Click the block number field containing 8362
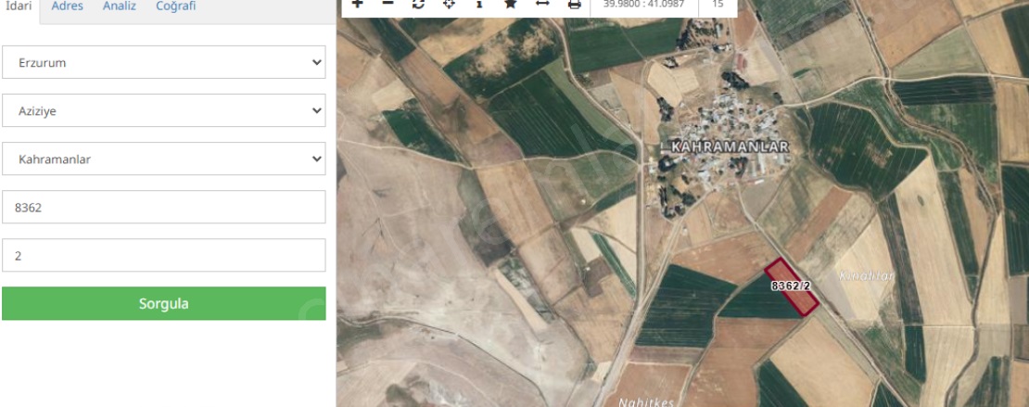1029x407 pixels. (x=163, y=207)
